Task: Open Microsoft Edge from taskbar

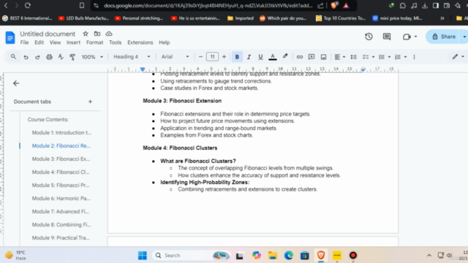Action: click(289, 255)
